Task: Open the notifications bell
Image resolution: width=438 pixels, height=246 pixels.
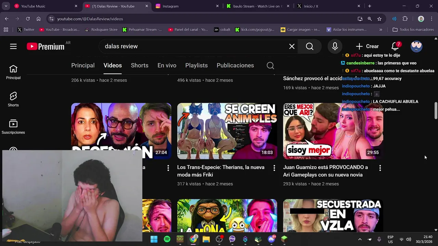Action: coord(395,46)
